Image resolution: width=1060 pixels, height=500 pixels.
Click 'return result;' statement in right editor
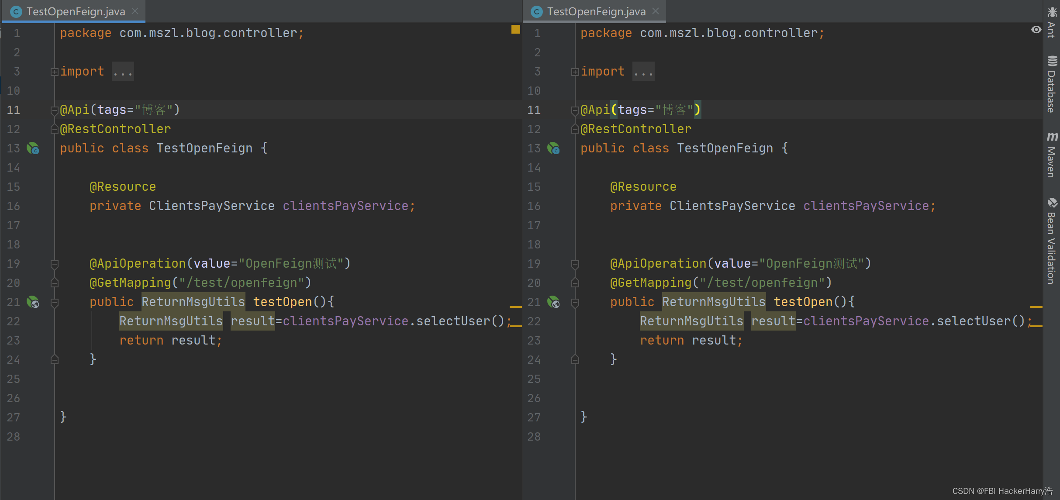(x=691, y=341)
